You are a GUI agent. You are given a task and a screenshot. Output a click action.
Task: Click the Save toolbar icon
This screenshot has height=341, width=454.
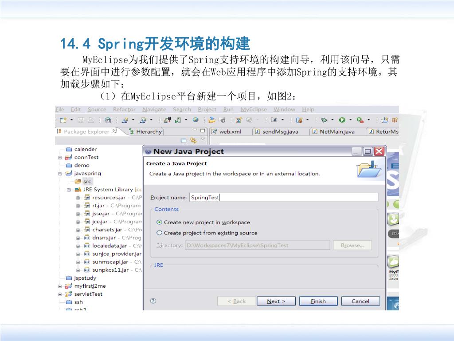tap(81, 120)
